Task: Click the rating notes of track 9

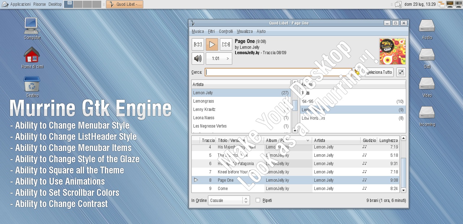Action: (365, 189)
